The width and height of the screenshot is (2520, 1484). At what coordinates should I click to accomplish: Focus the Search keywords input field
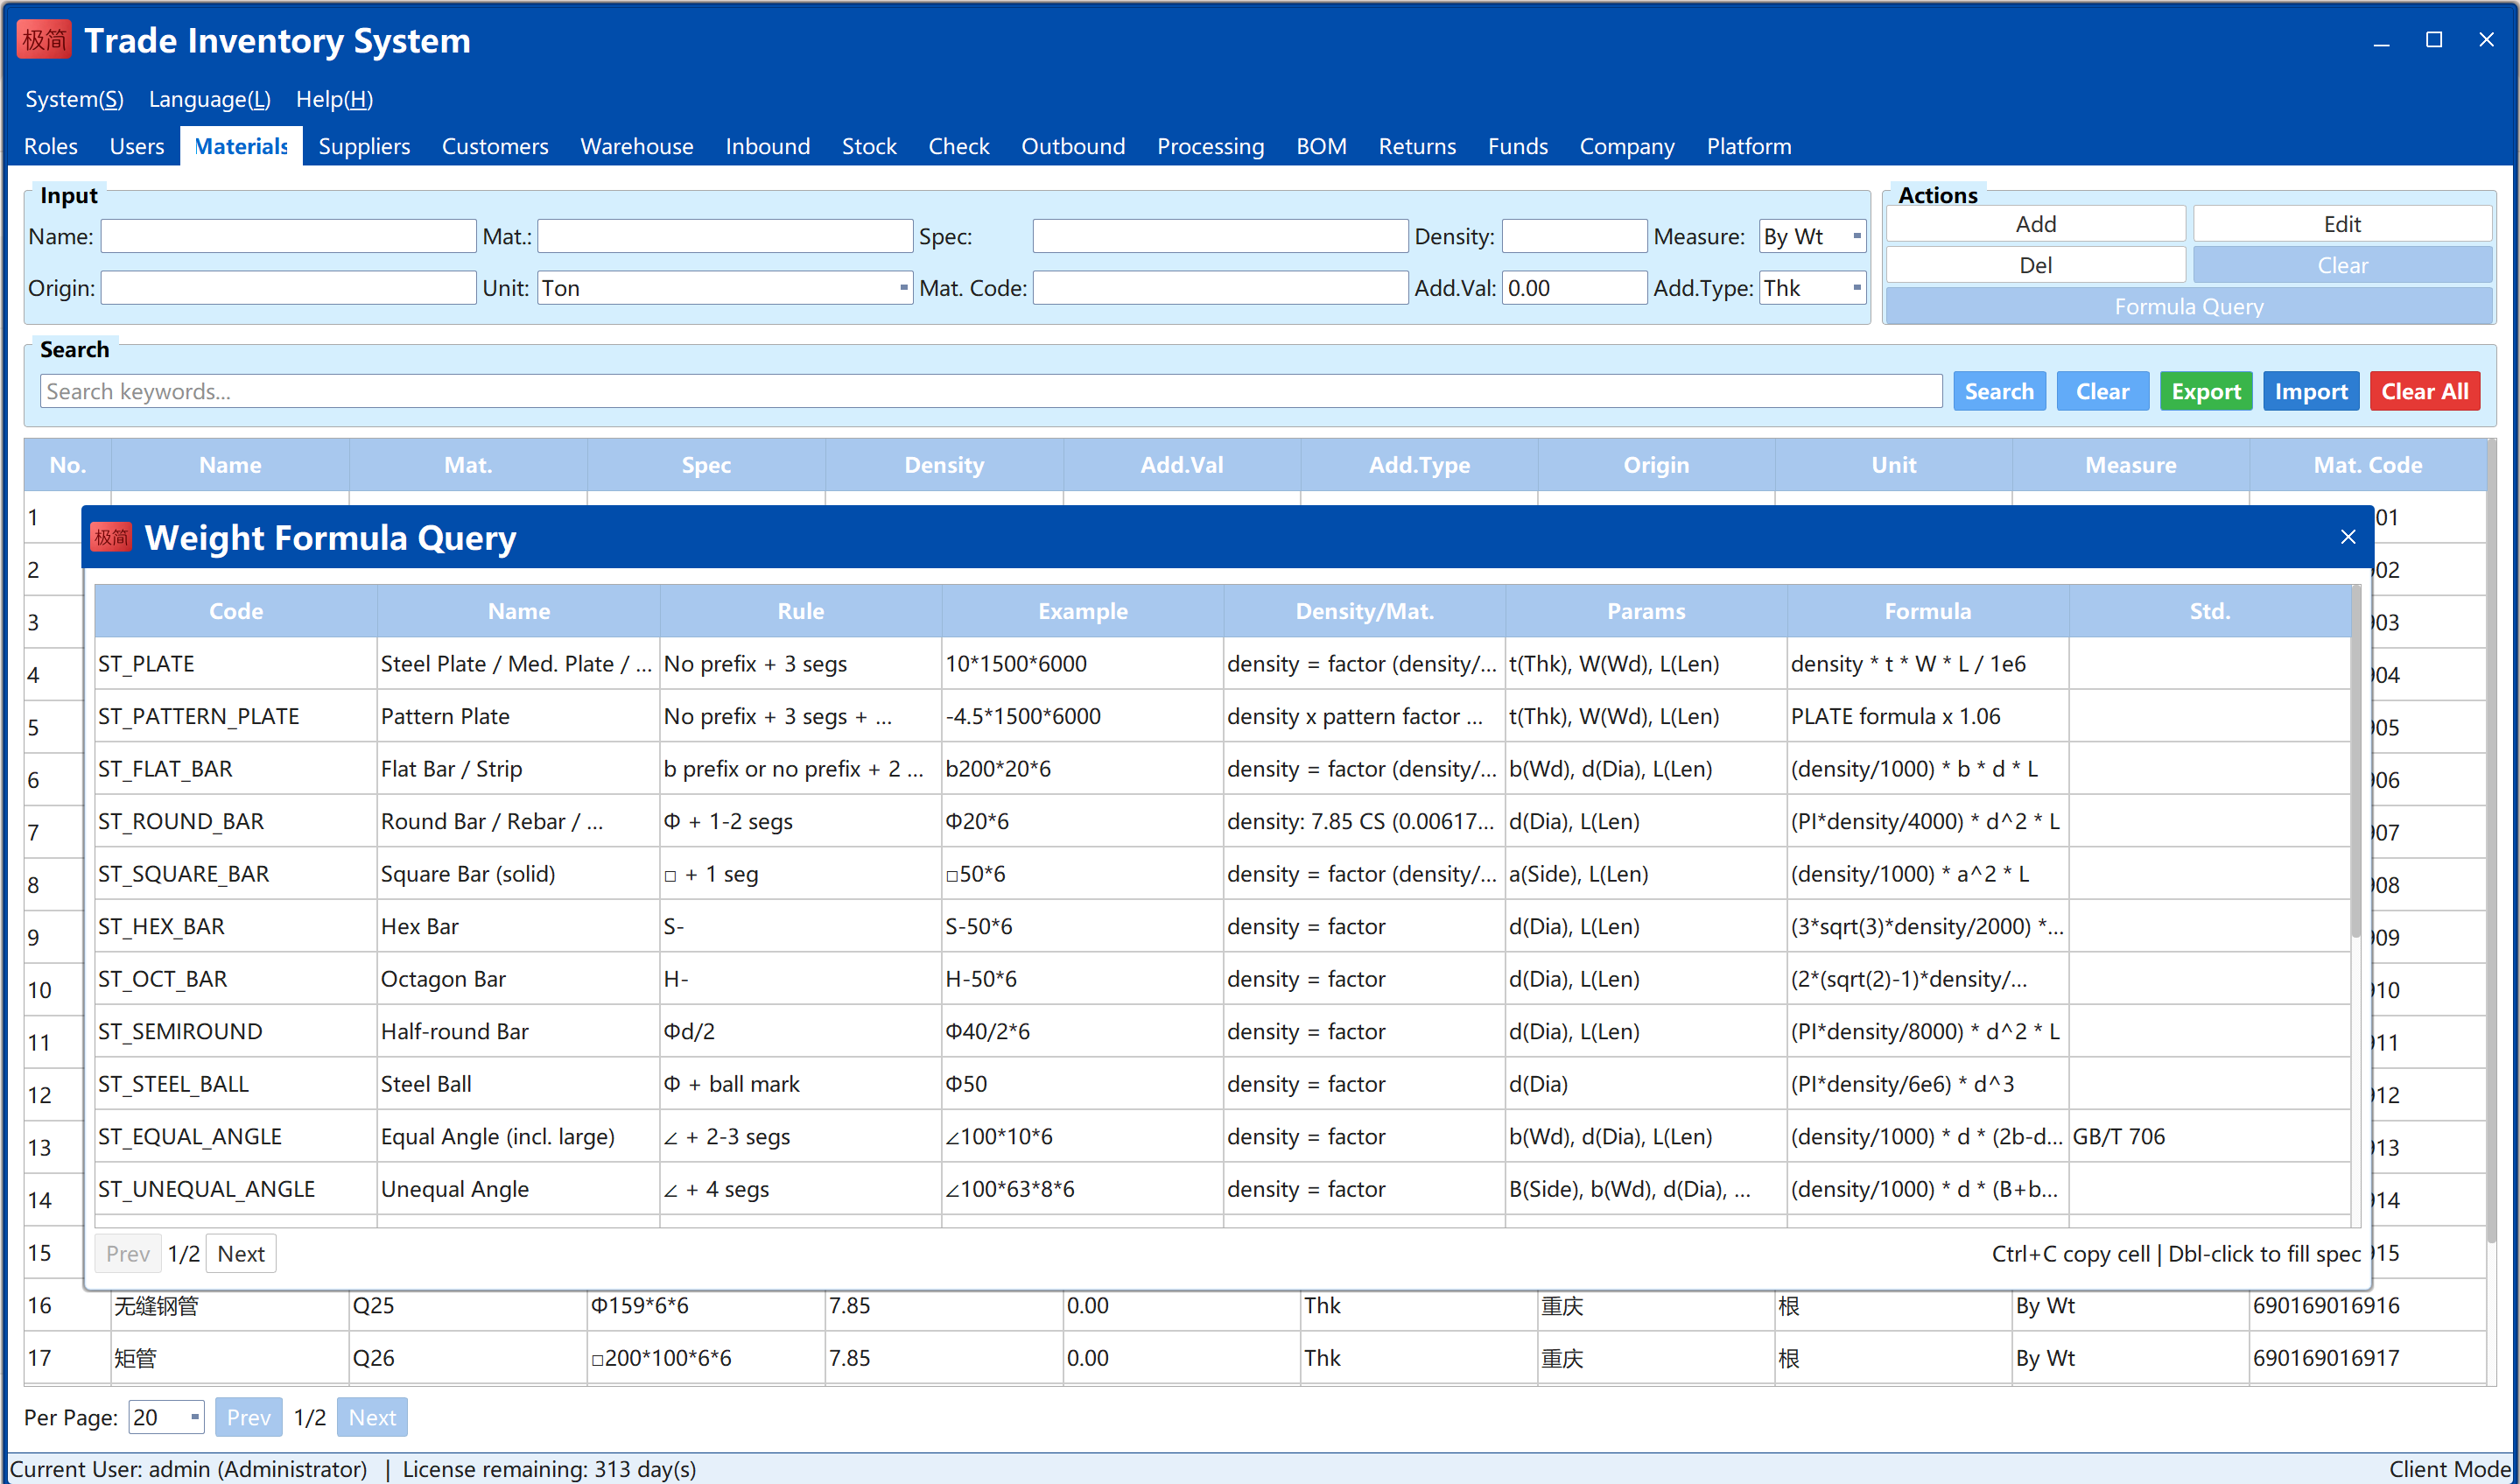tap(990, 391)
